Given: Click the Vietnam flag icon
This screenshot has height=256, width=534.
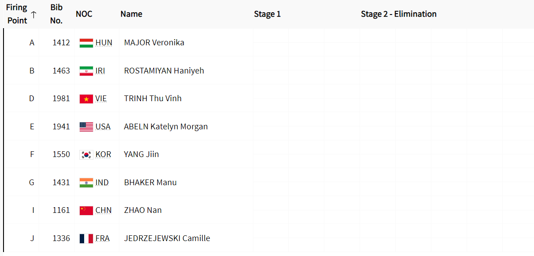Looking at the screenshot, I should 86,99.
